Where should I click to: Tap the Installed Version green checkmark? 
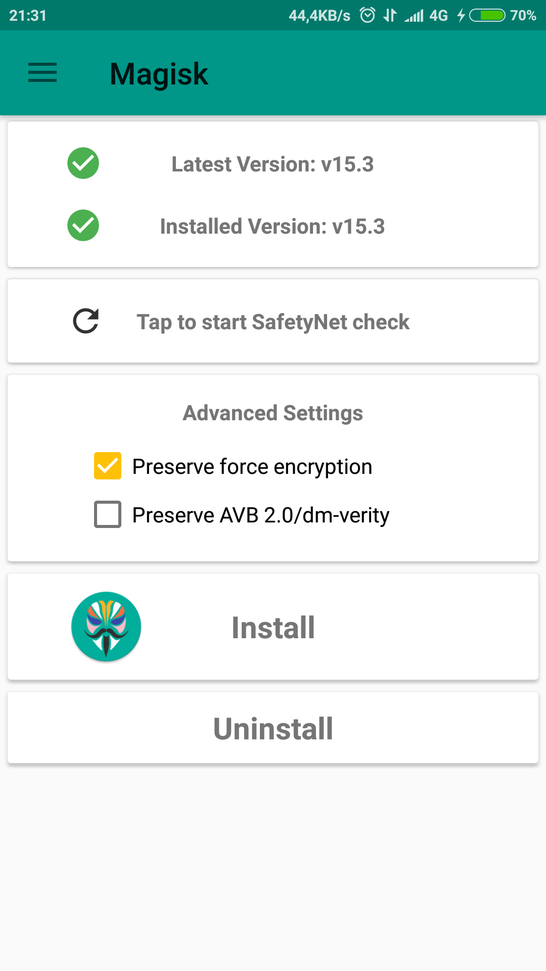point(83,226)
